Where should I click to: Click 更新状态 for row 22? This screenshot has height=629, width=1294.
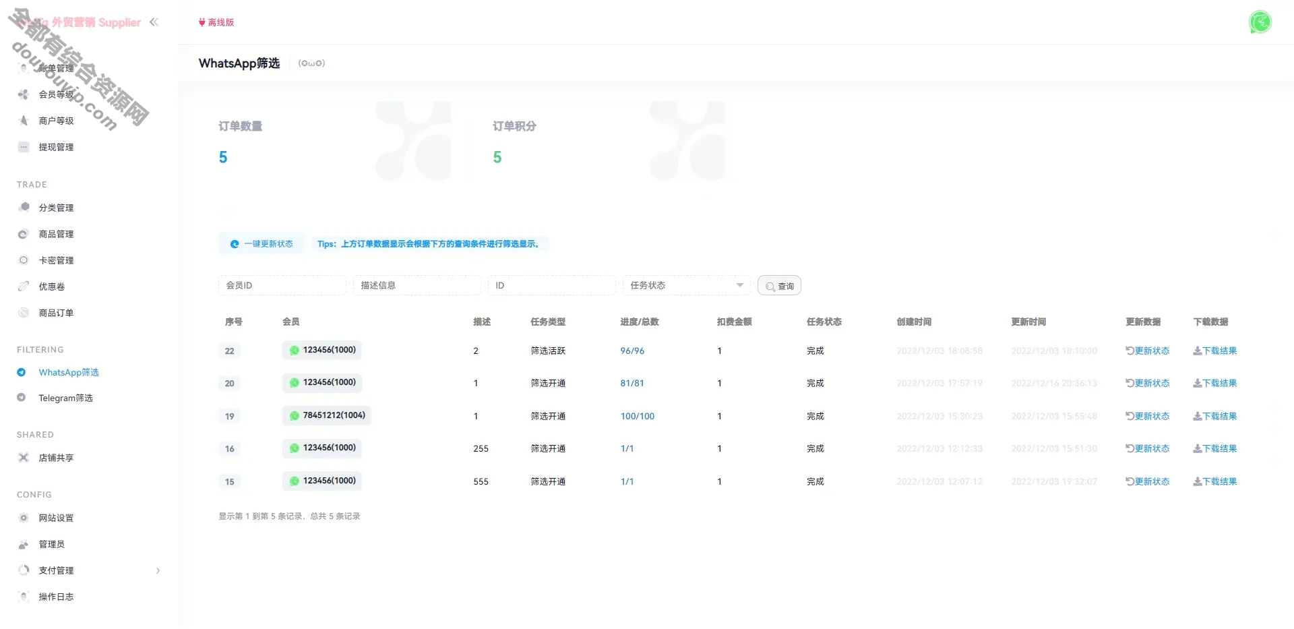pyautogui.click(x=1148, y=351)
